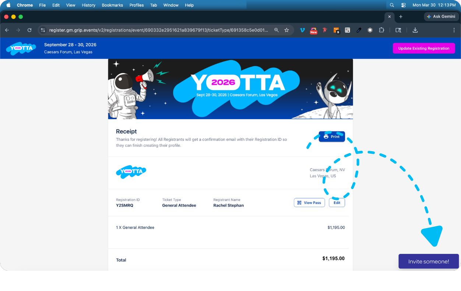
Task: Open the Profiles menu
Action: pos(137,5)
